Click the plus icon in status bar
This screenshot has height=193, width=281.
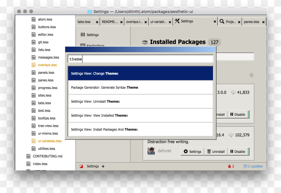[103, 167]
